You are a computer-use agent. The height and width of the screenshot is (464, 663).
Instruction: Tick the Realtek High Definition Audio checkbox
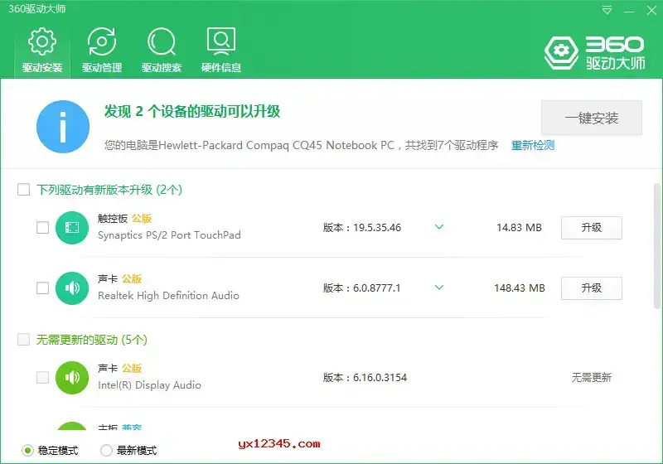[x=43, y=288]
